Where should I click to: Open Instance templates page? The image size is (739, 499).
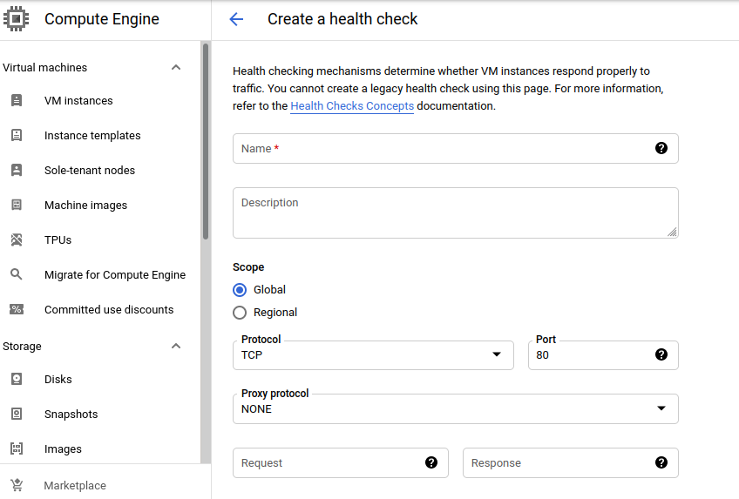click(x=92, y=136)
